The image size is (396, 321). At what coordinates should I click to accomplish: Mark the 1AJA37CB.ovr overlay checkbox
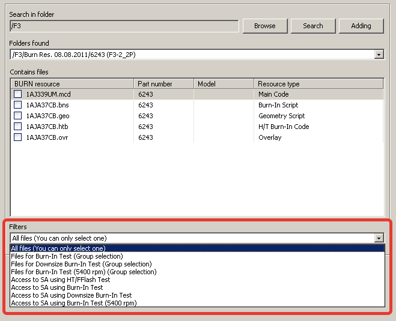coord(18,137)
